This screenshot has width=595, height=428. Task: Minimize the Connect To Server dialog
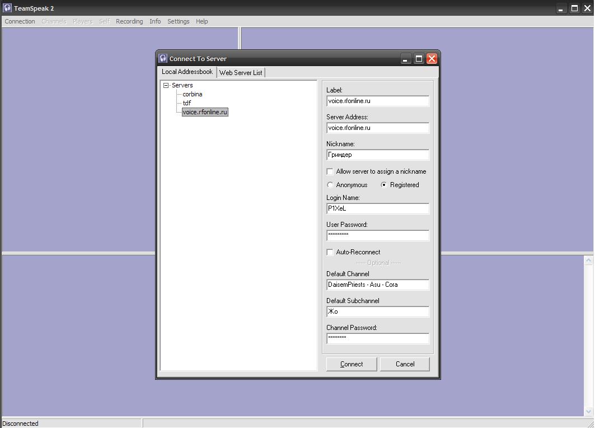(x=406, y=58)
